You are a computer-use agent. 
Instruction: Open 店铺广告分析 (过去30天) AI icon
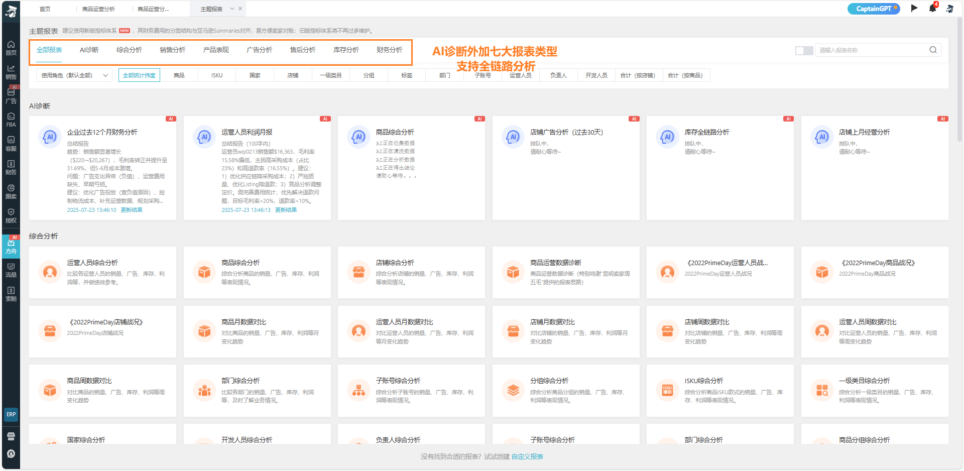click(513, 137)
